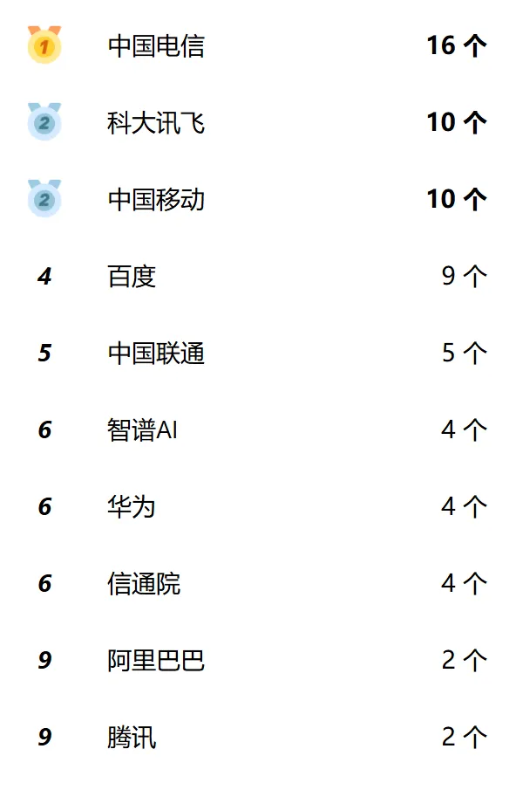Open the 科大讯飞 entry
This screenshot has width=516, height=790.
pos(156,123)
